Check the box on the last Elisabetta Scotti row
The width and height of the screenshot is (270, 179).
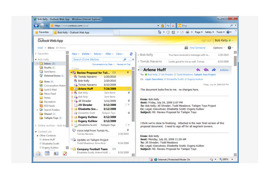click(x=76, y=125)
